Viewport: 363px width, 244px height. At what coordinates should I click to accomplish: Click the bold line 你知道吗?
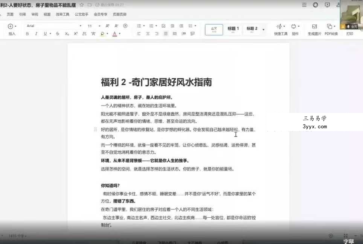coord(110,185)
